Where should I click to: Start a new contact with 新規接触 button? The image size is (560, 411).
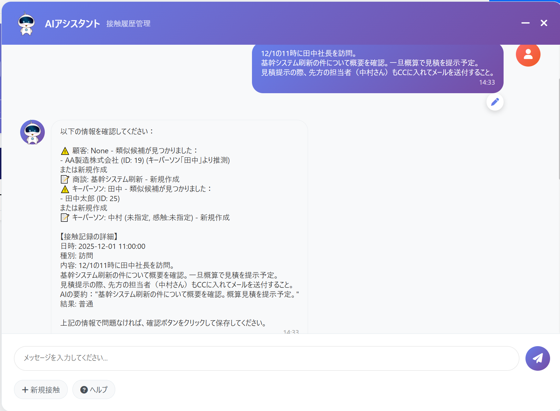41,389
